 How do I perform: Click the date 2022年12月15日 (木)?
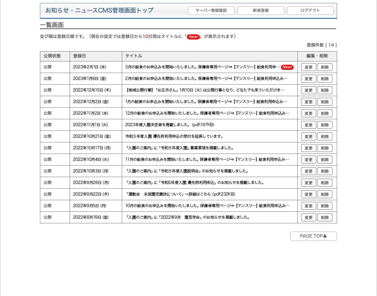pos(92,90)
